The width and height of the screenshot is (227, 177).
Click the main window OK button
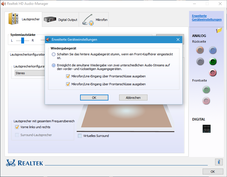pyautogui.click(x=213, y=172)
